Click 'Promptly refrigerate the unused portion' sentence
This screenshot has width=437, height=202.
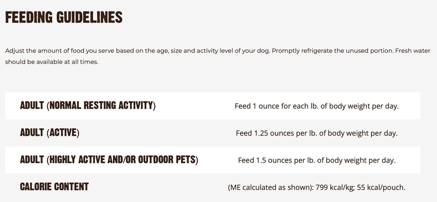point(333,51)
